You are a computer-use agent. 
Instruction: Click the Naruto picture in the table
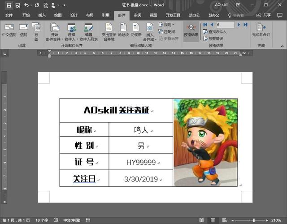tap(205, 143)
